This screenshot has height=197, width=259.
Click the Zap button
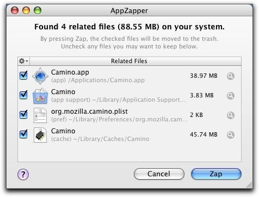point(216,174)
